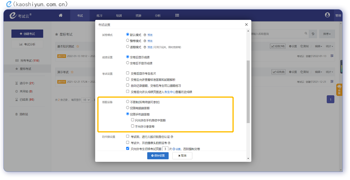Click the user profile avatar icon
The width and height of the screenshot is (350, 180).
[327, 15]
